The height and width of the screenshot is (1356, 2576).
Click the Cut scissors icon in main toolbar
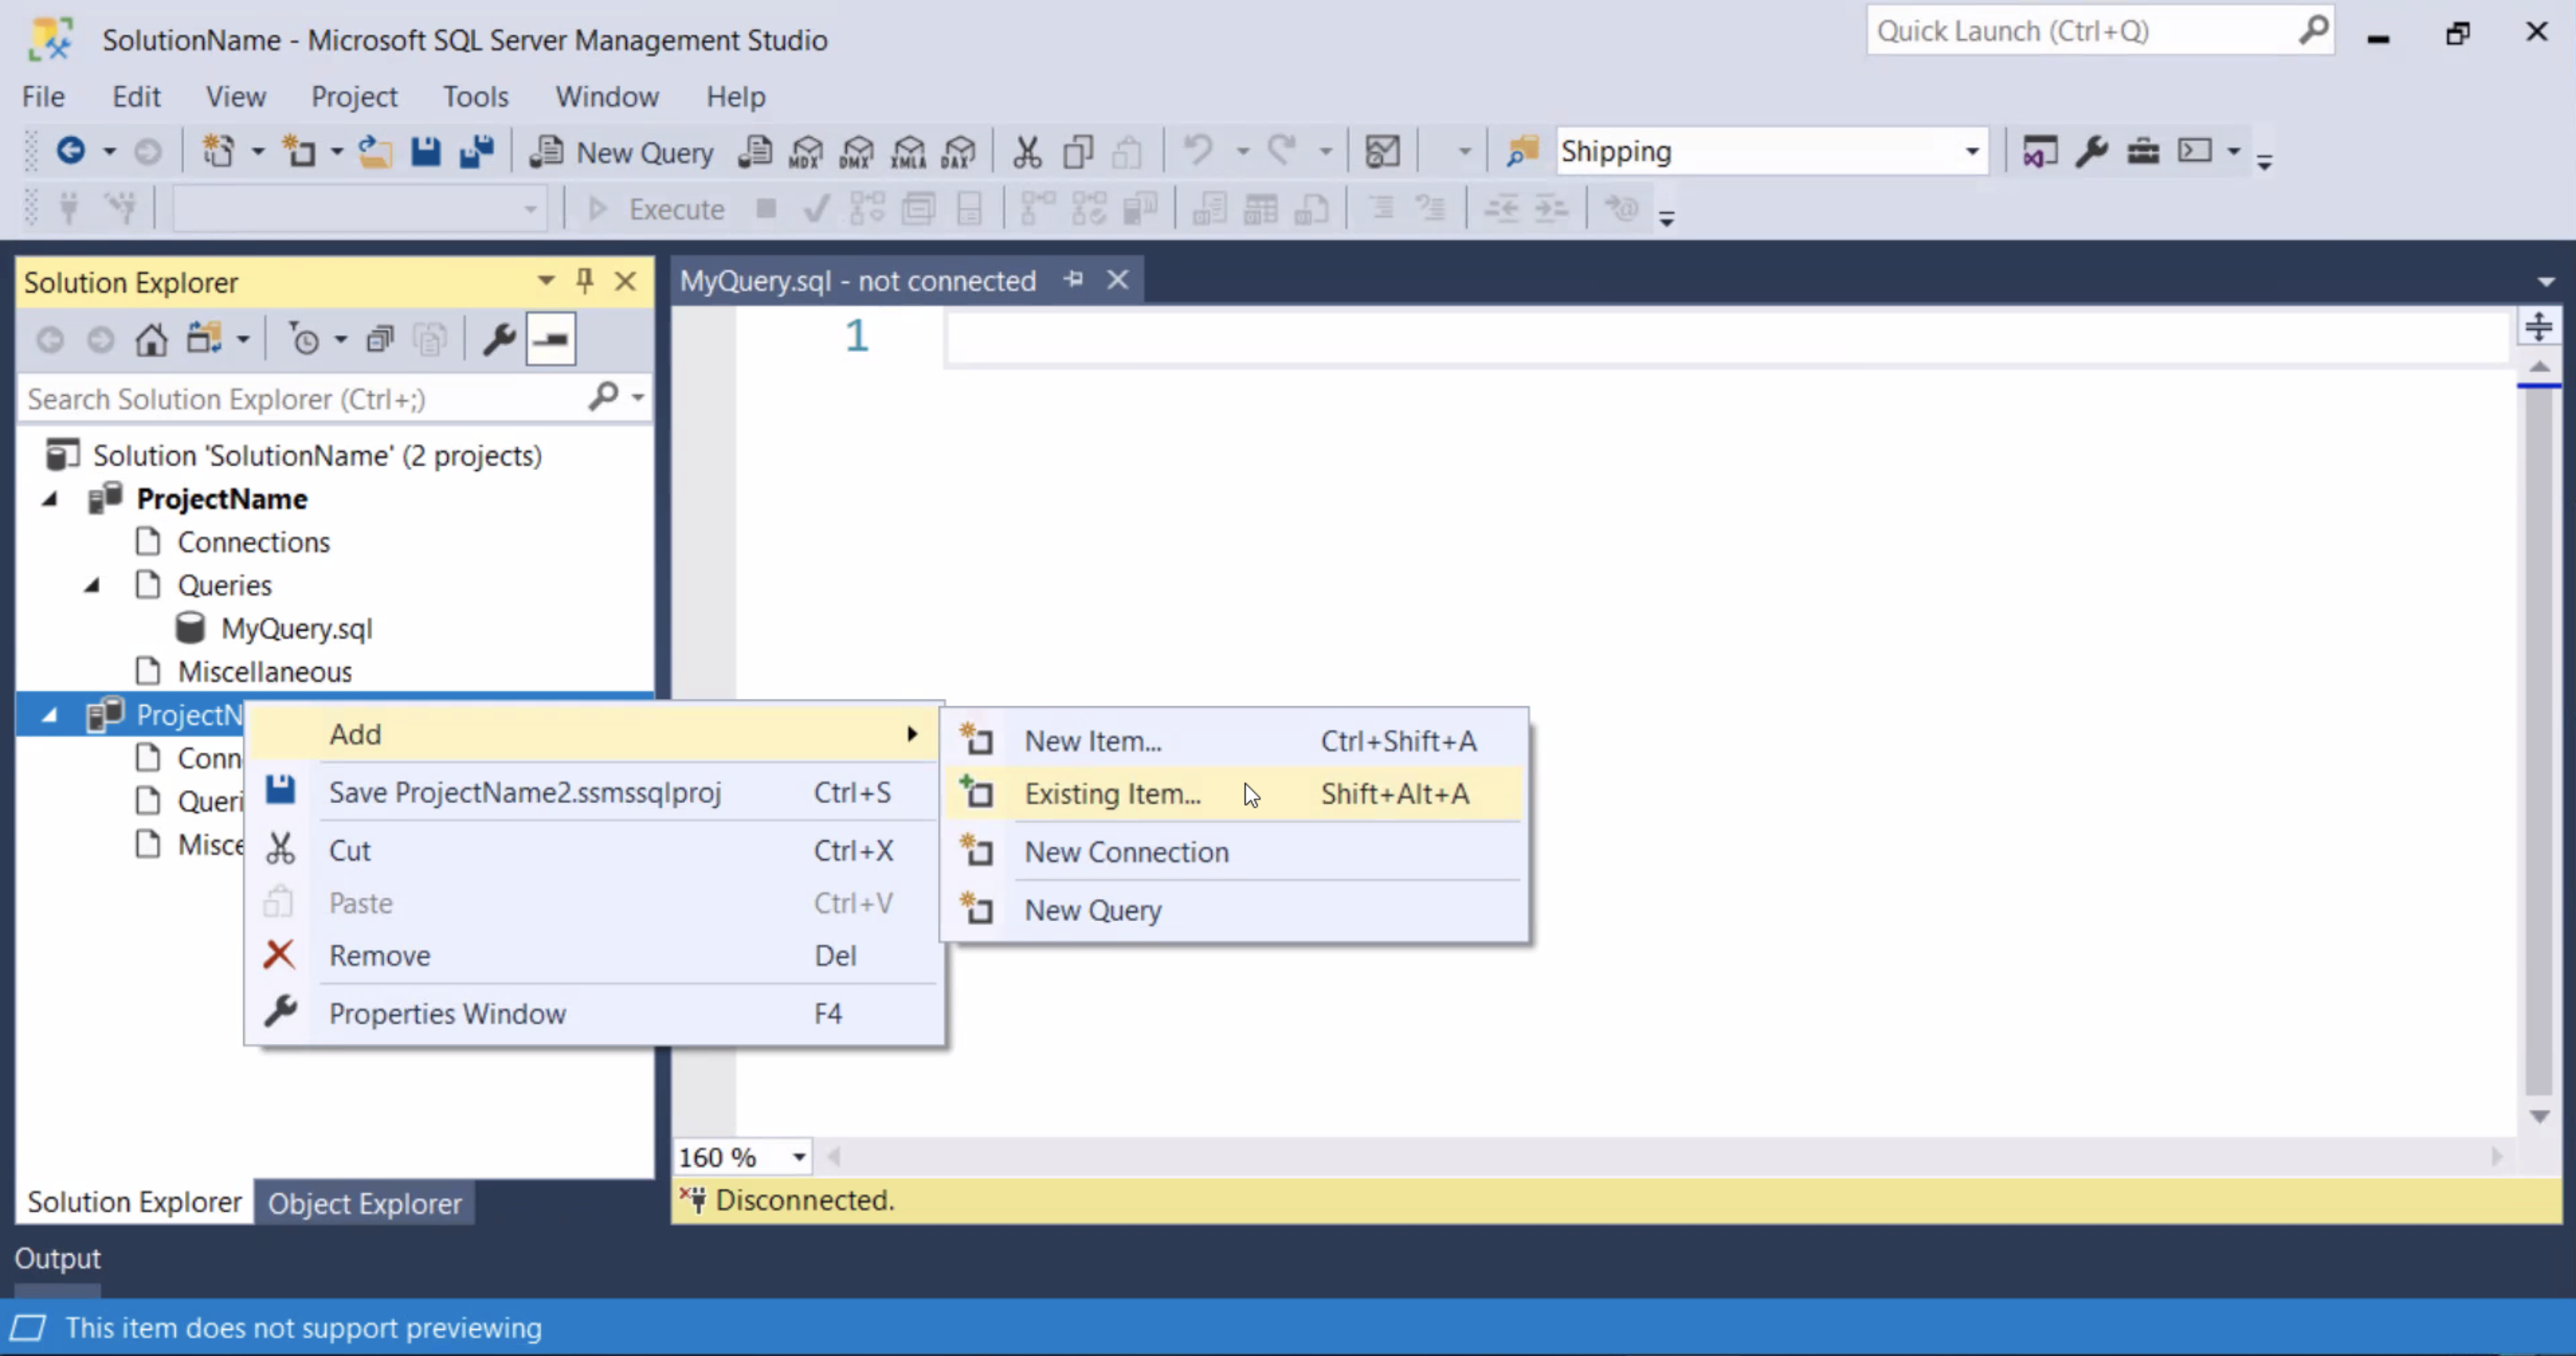[1027, 151]
